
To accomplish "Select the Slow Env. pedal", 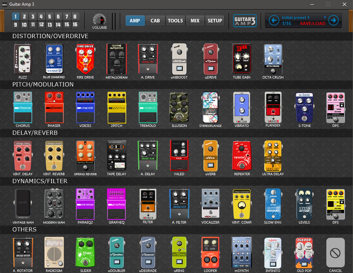I will [273, 204].
